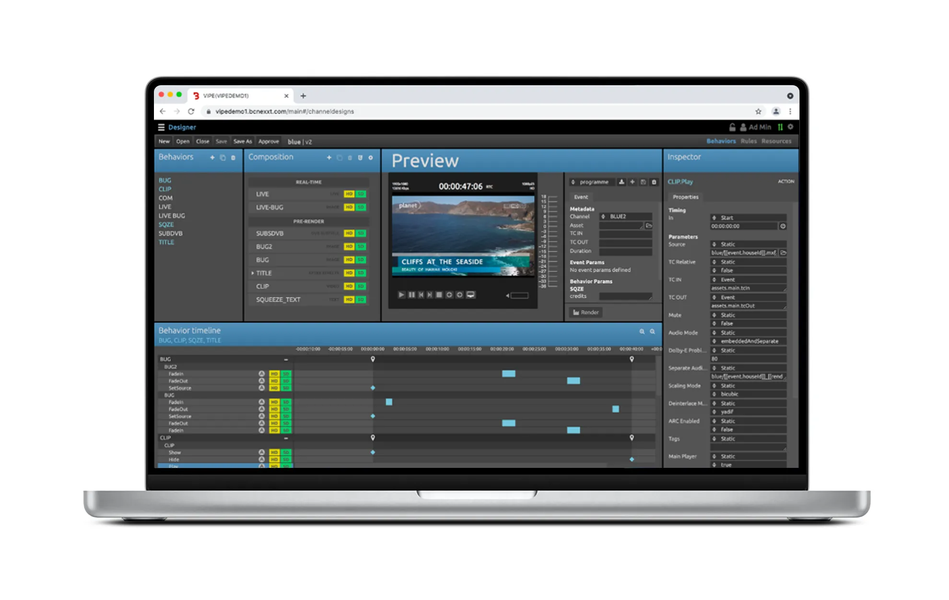Expand the TITLE composition layer
The image size is (949, 600).
click(253, 273)
